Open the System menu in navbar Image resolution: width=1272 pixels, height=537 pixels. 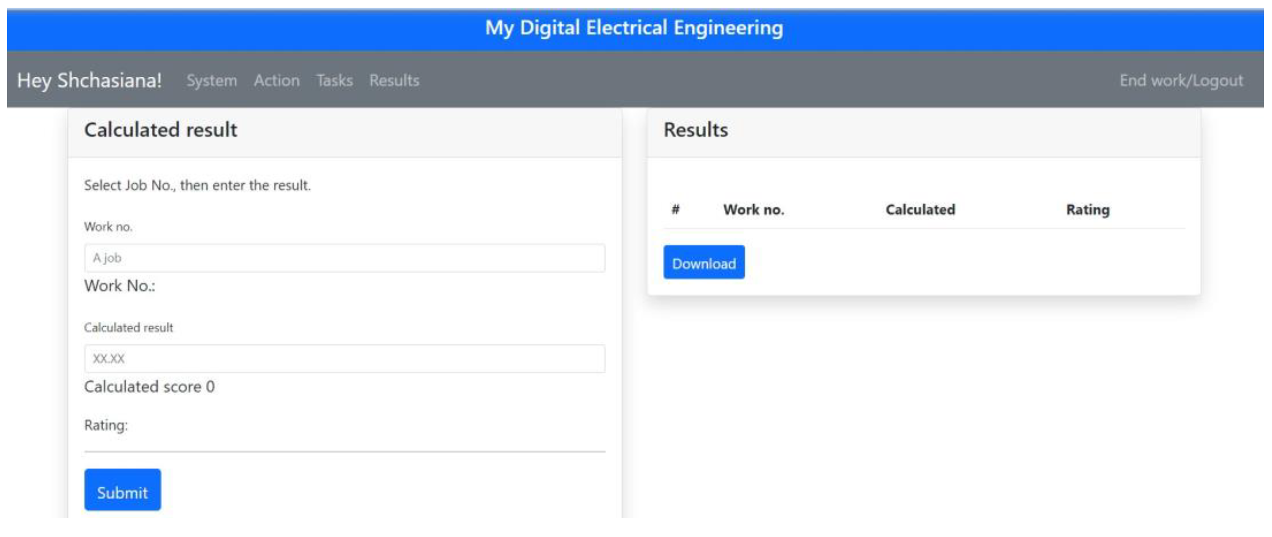click(211, 80)
